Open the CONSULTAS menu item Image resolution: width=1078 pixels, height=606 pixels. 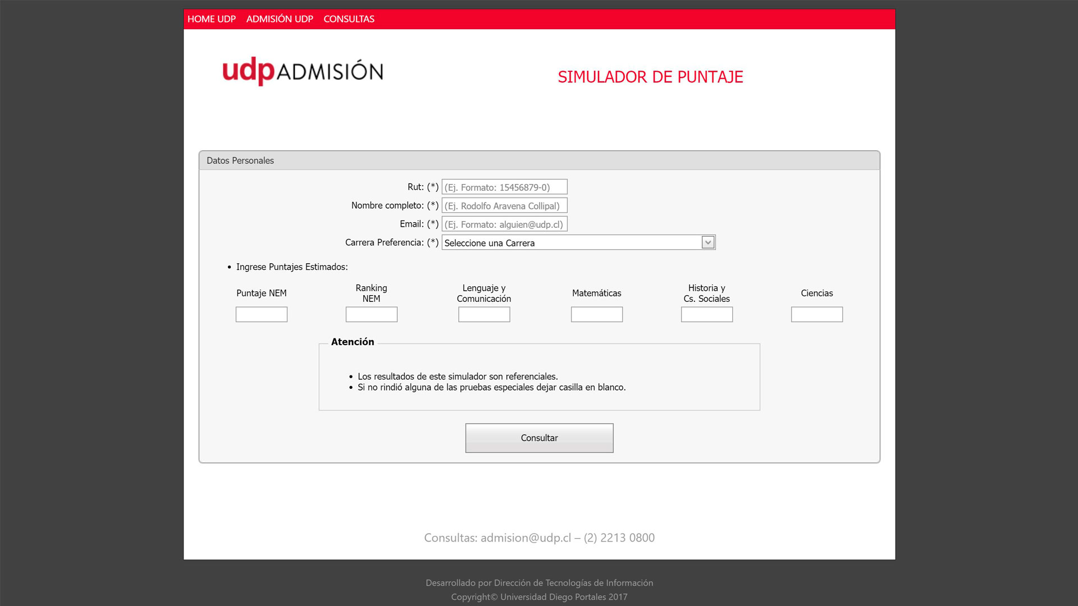(x=349, y=19)
